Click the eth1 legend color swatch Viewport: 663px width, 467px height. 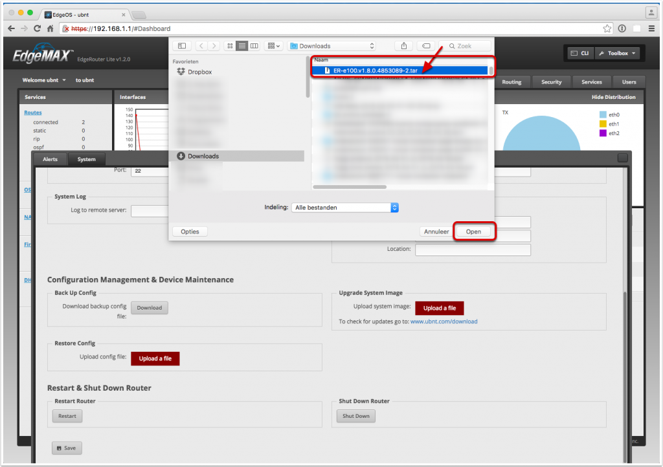[603, 124]
